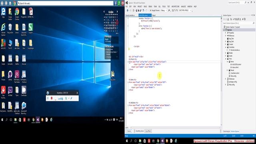Select the GitHub desktop icon
Image resolution: width=256 pixels, height=144 pixels.
pyautogui.click(x=10, y=76)
